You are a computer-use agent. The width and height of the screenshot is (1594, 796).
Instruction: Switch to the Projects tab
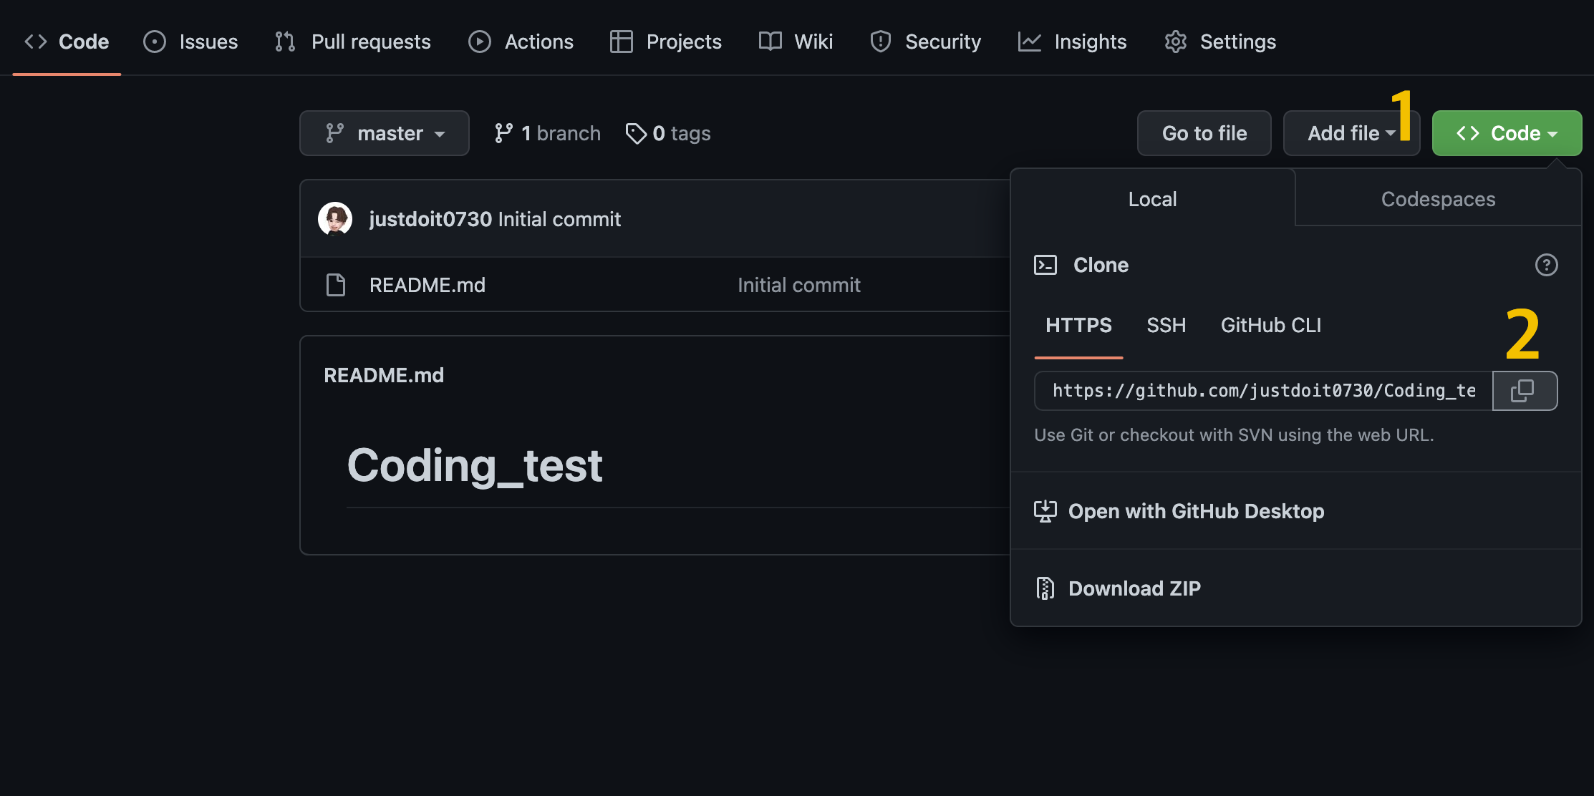666,42
